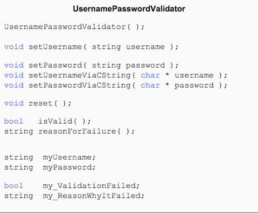This screenshot has height=214, width=258.
Task: Click the UsernamePasswordValidator class title
Action: (129, 9)
